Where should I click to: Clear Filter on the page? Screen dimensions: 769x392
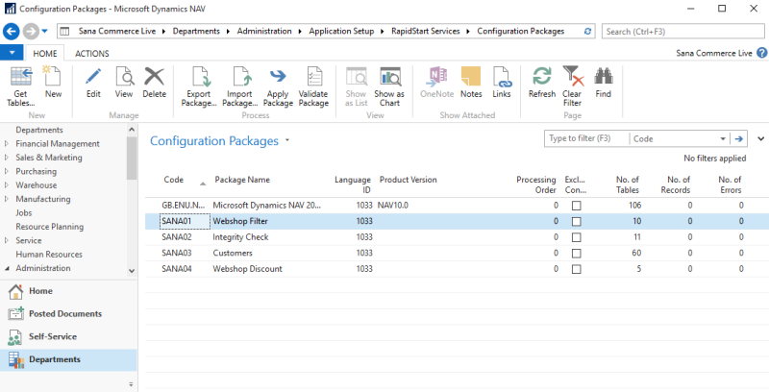[x=572, y=86]
